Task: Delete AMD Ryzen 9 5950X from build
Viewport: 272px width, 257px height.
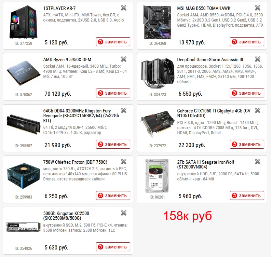Action: pyautogui.click(x=124, y=59)
